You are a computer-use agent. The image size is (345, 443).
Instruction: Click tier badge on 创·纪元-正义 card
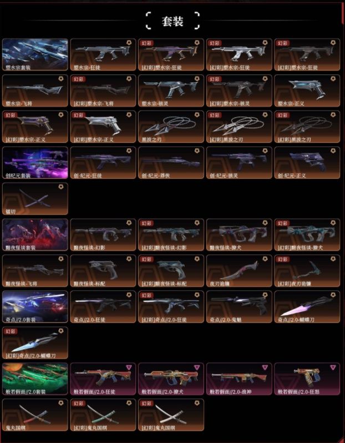[x=333, y=151]
